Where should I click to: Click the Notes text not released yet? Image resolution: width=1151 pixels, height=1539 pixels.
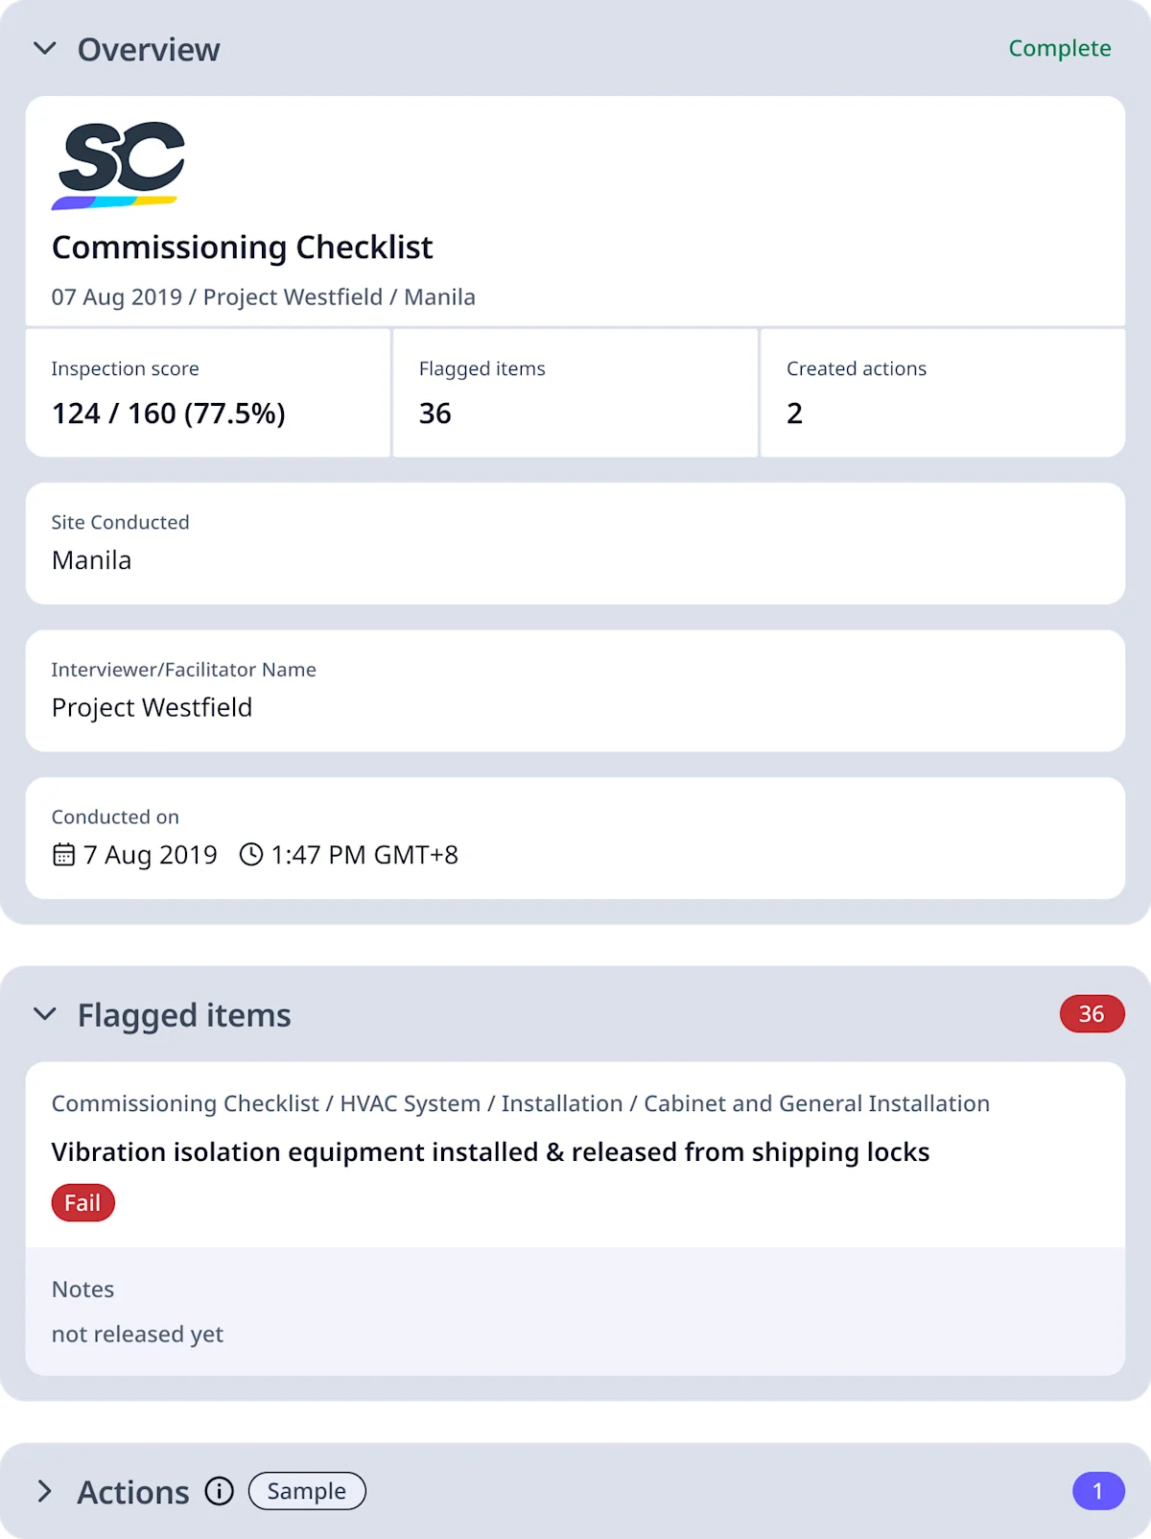137,1333
